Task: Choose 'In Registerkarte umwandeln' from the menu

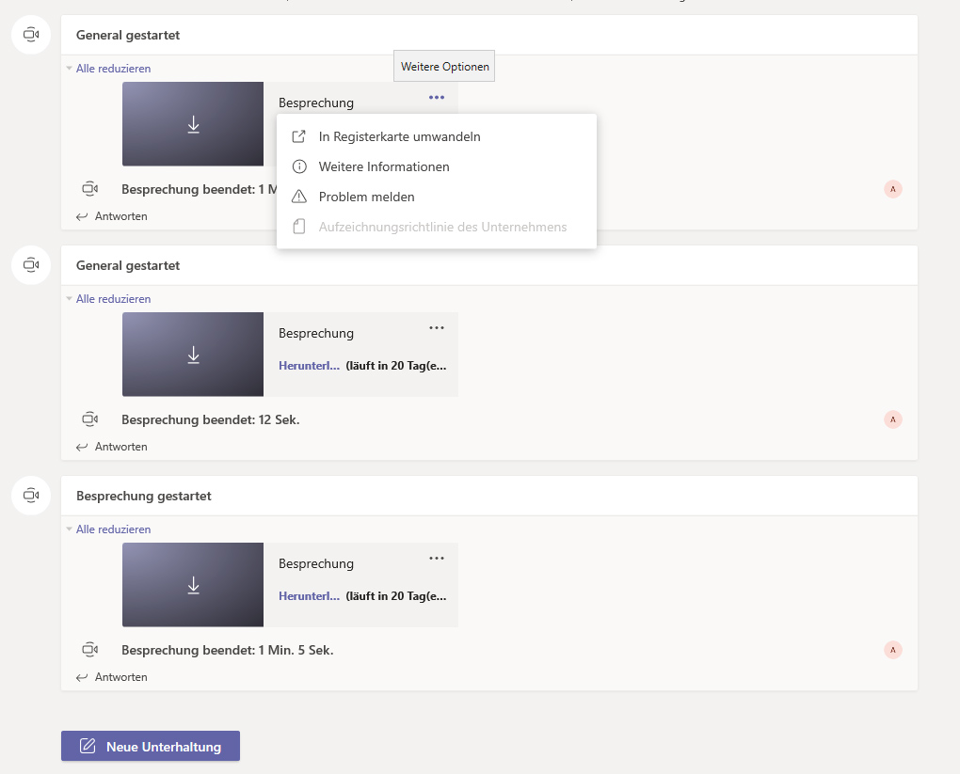Action: [437, 136]
